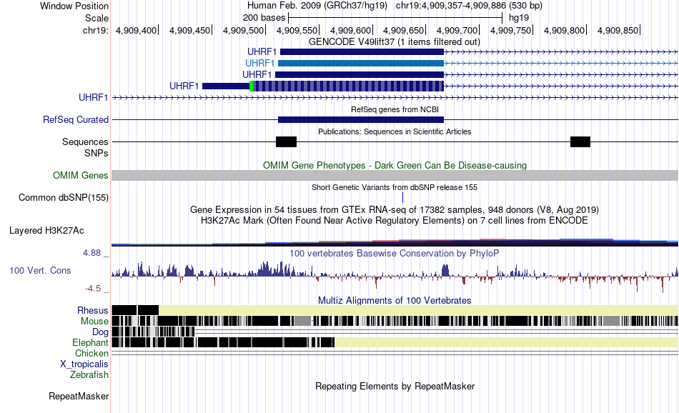Open the RefSeq genes from NCBI title

pos(395,109)
